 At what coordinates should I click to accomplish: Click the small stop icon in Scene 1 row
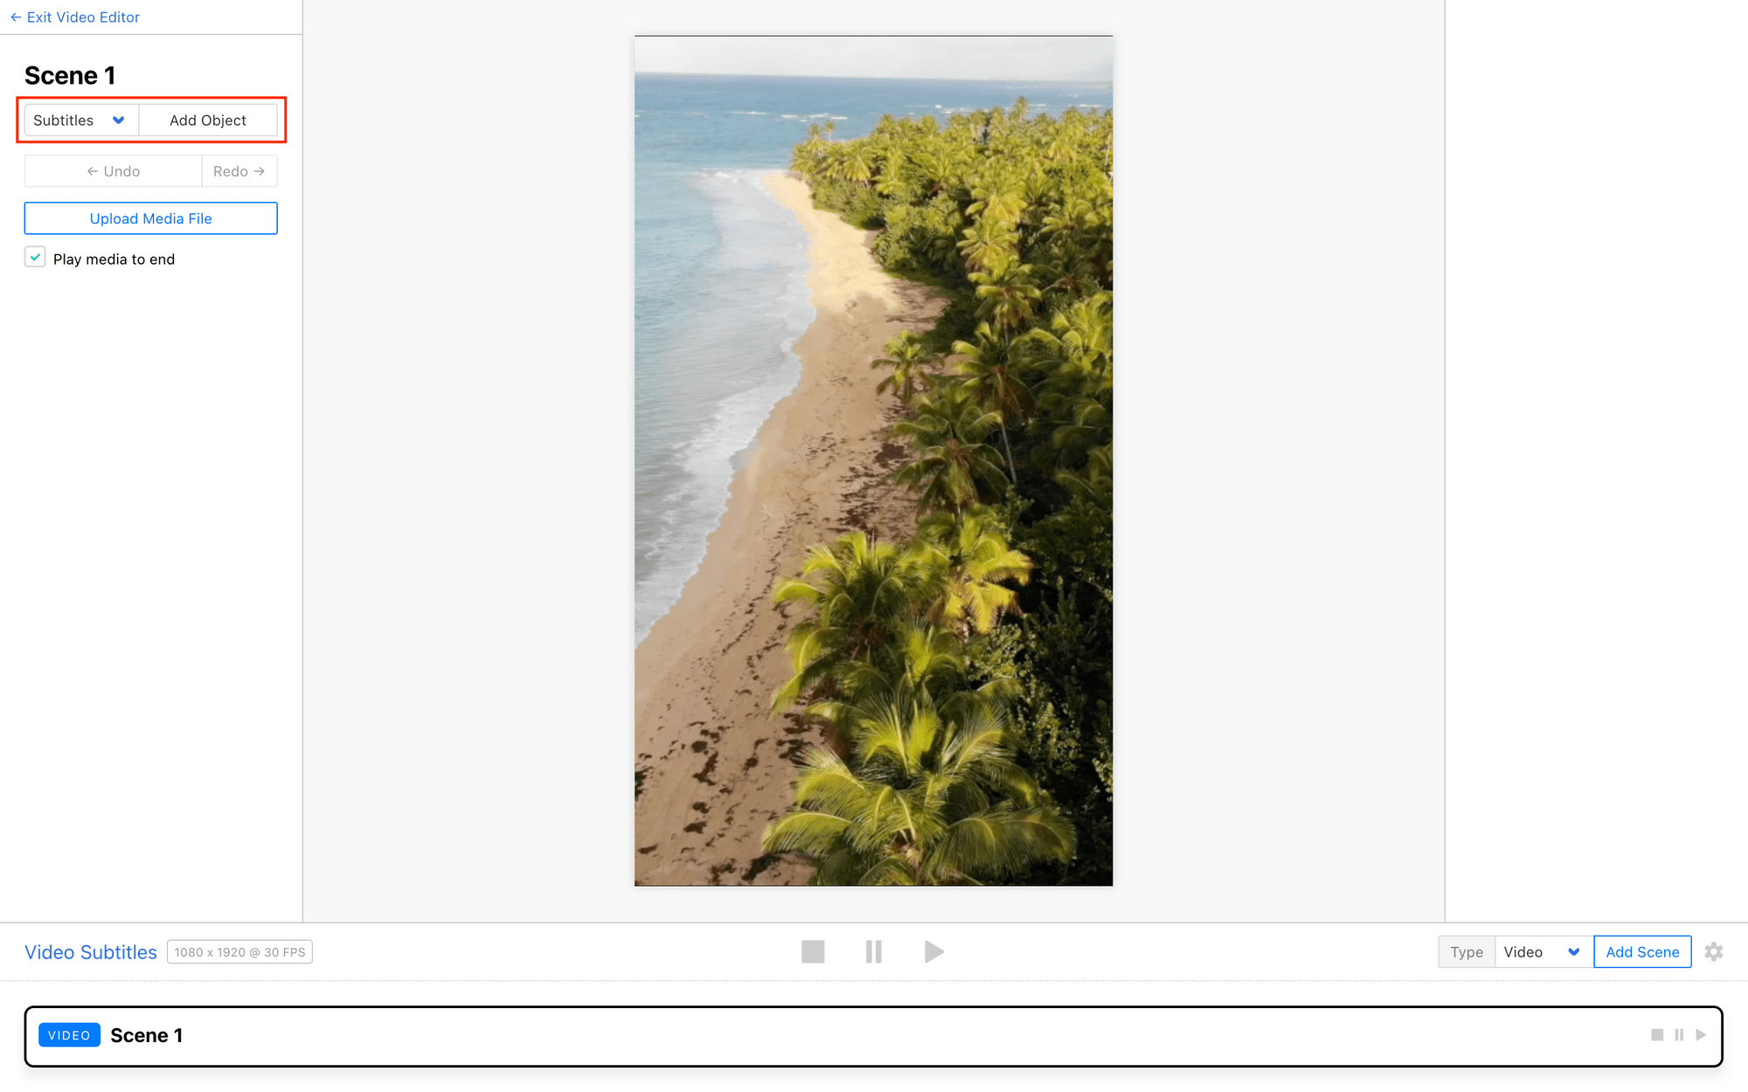pos(1657,1035)
